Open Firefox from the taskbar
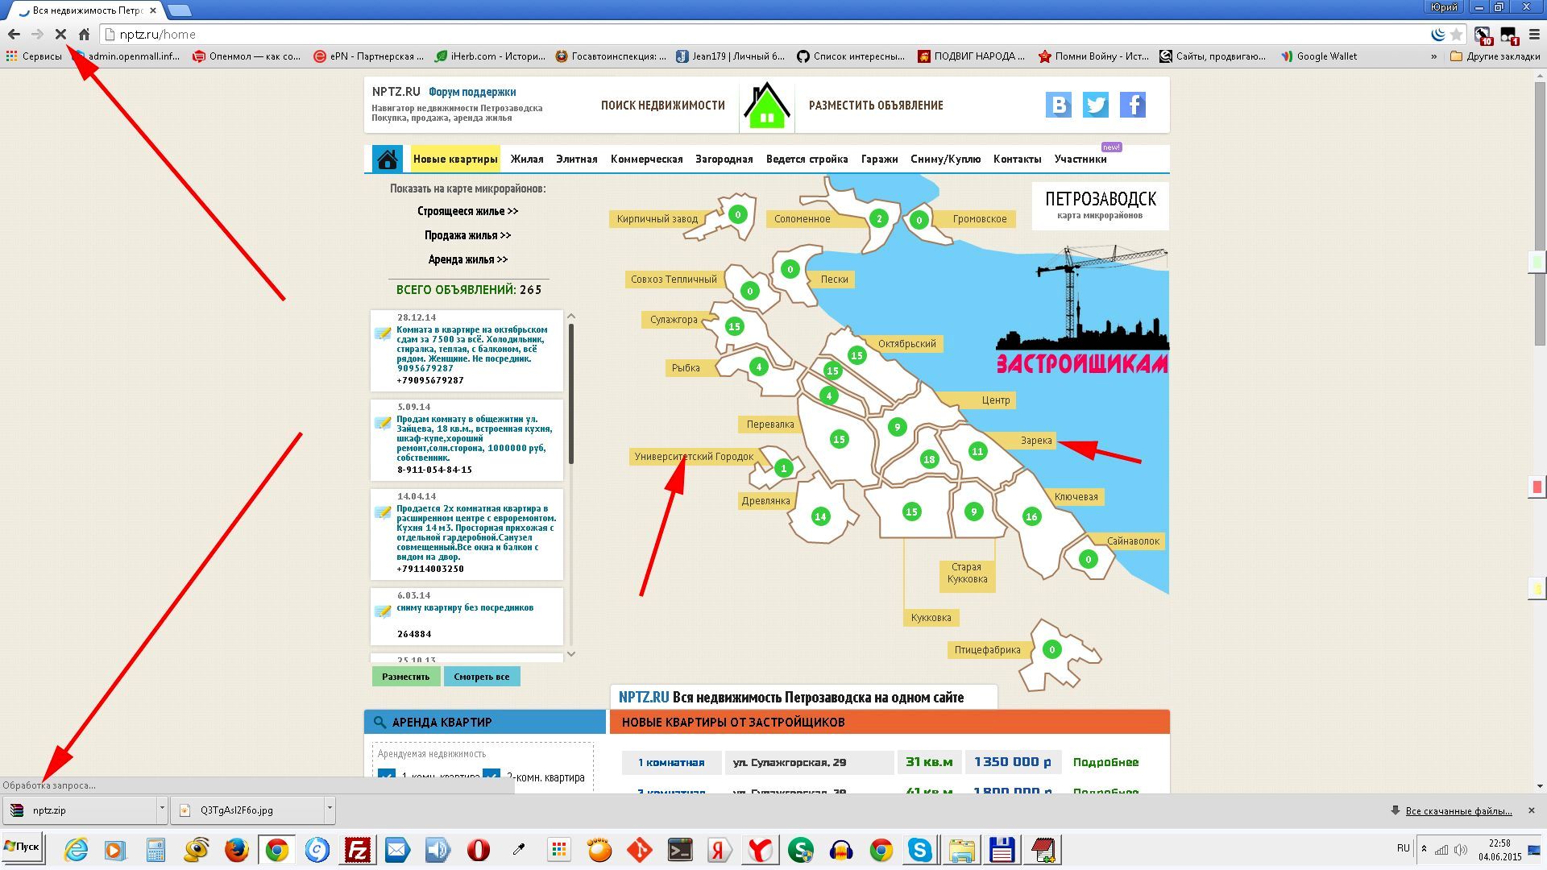The width and height of the screenshot is (1547, 870). tap(236, 850)
